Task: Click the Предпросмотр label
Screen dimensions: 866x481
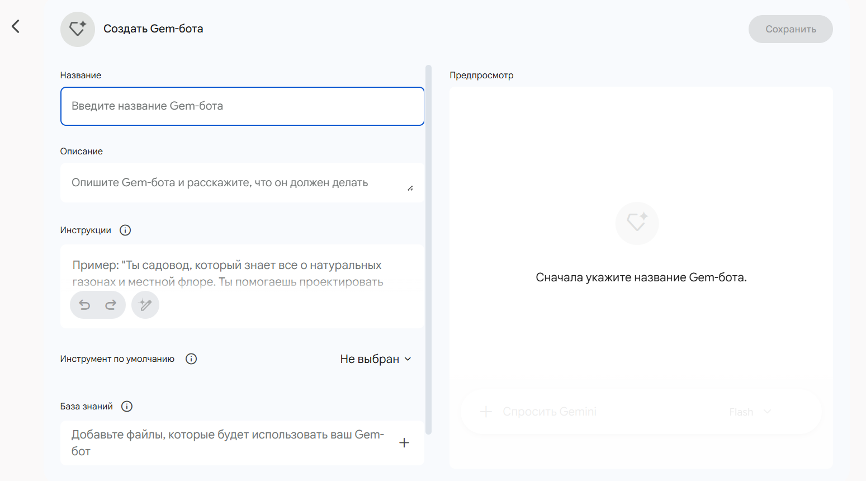Action: point(481,76)
